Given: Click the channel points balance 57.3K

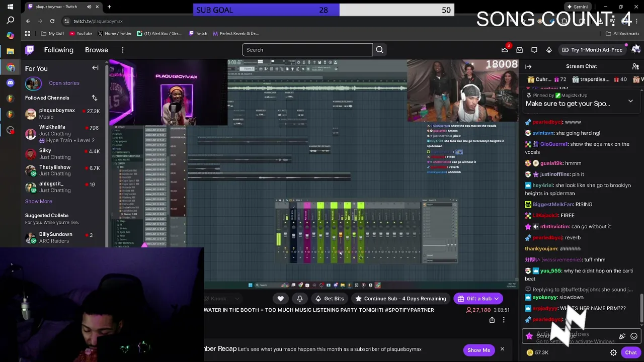Looking at the screenshot, I should (537, 352).
